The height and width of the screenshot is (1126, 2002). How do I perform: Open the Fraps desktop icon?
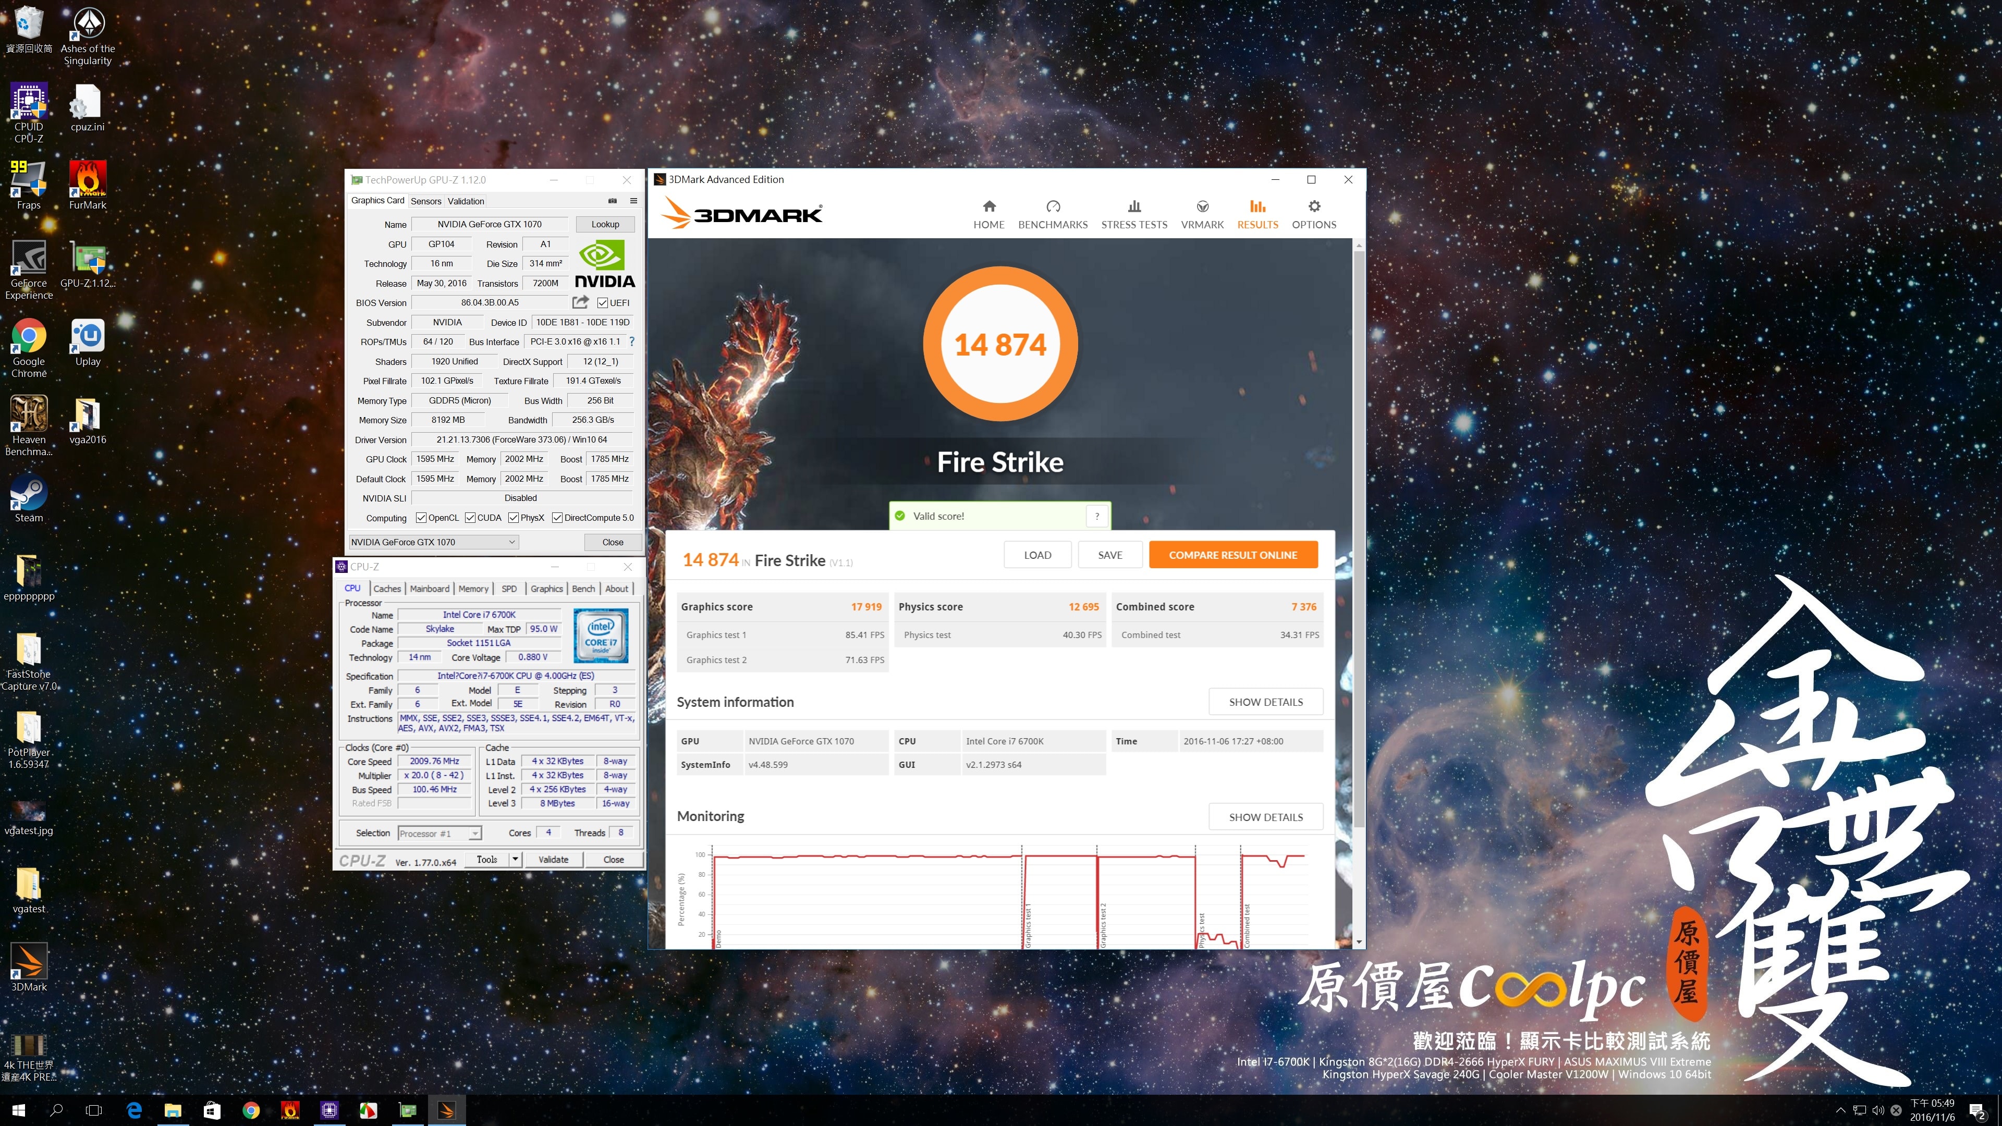29,186
